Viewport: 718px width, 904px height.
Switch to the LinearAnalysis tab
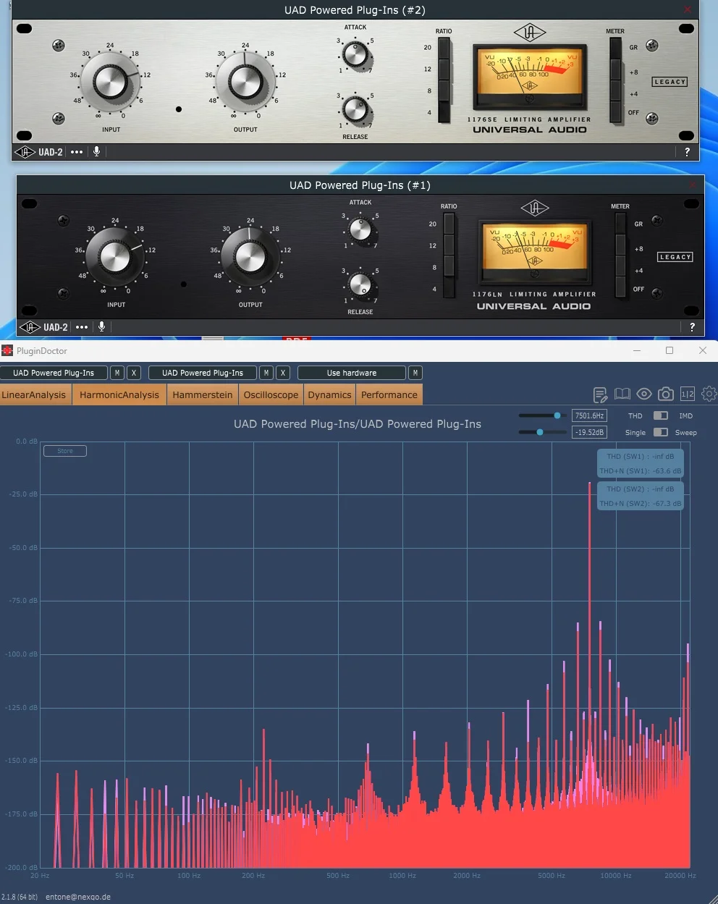pyautogui.click(x=35, y=394)
